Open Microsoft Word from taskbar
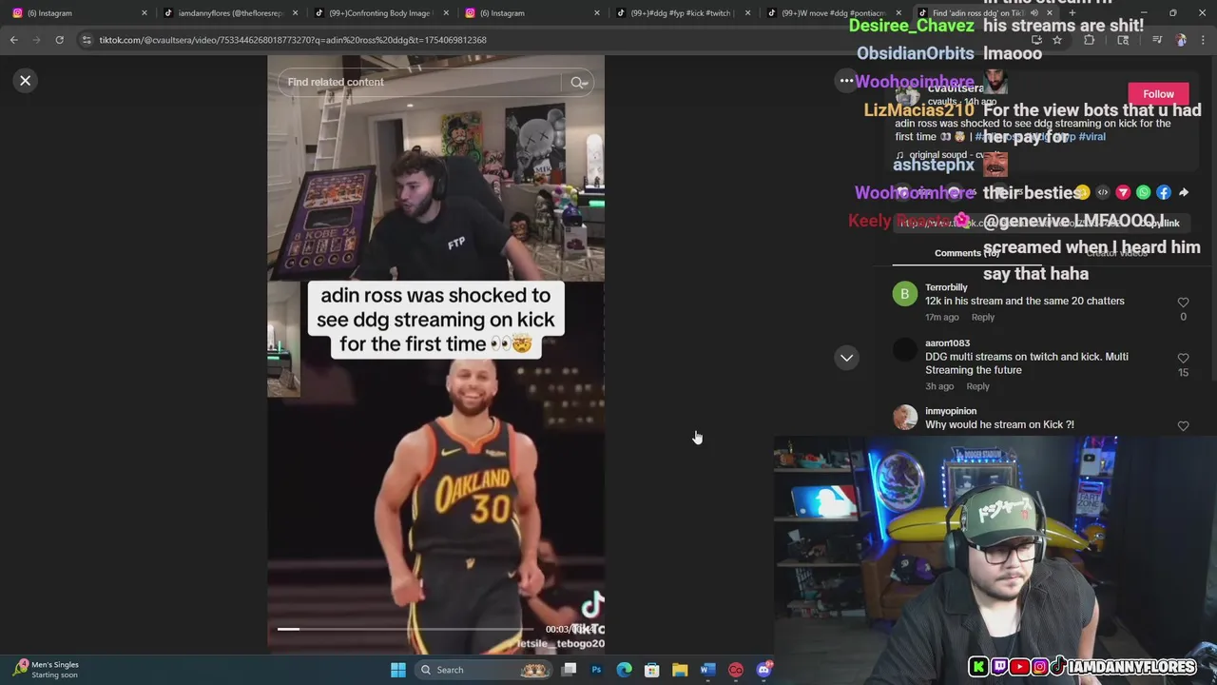 [707, 670]
